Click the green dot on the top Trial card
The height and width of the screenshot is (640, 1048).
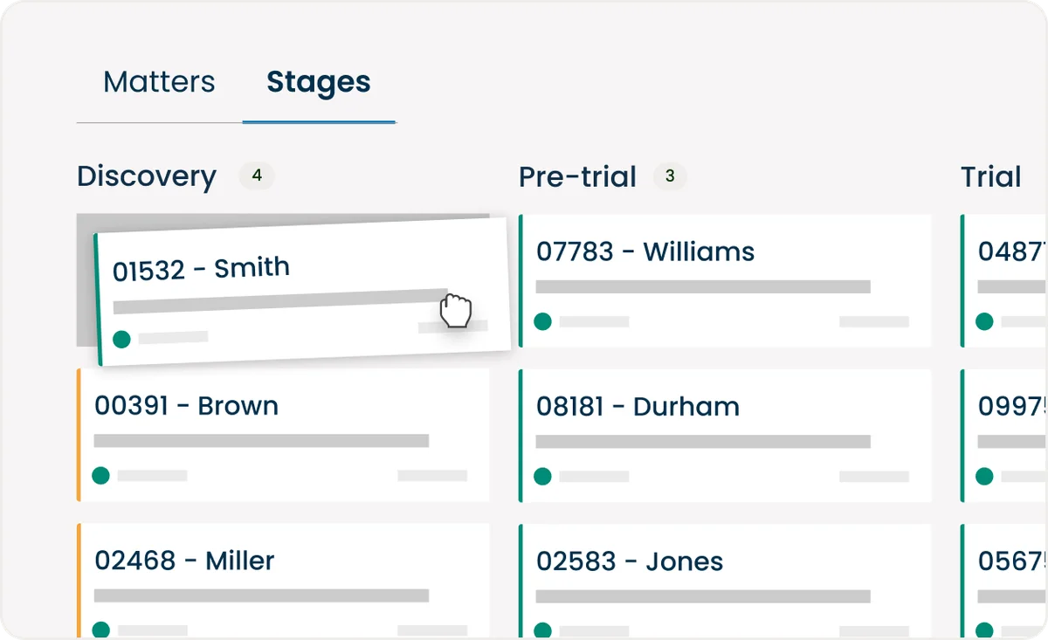(x=984, y=321)
